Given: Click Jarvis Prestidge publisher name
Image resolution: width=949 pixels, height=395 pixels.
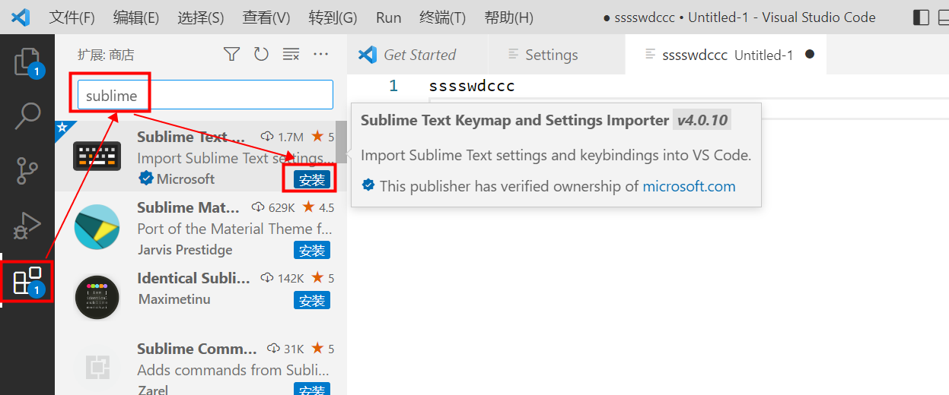Looking at the screenshot, I should click(185, 250).
